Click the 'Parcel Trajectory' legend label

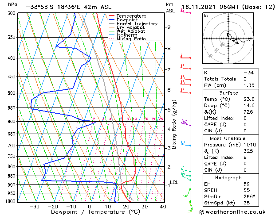click(x=137, y=23)
